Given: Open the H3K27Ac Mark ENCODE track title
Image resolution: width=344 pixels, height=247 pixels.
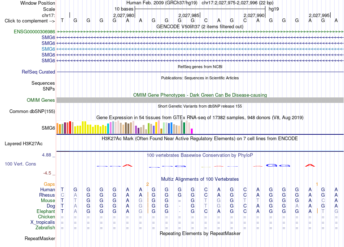Looking at the screenshot, I should point(200,139).
